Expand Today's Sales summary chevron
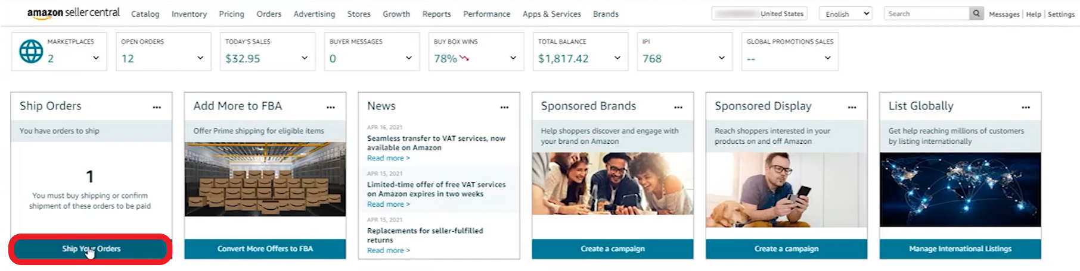The image size is (1080, 271). (305, 58)
